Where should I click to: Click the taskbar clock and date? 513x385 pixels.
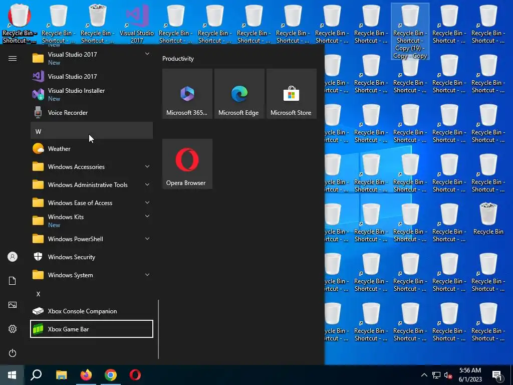(470, 375)
